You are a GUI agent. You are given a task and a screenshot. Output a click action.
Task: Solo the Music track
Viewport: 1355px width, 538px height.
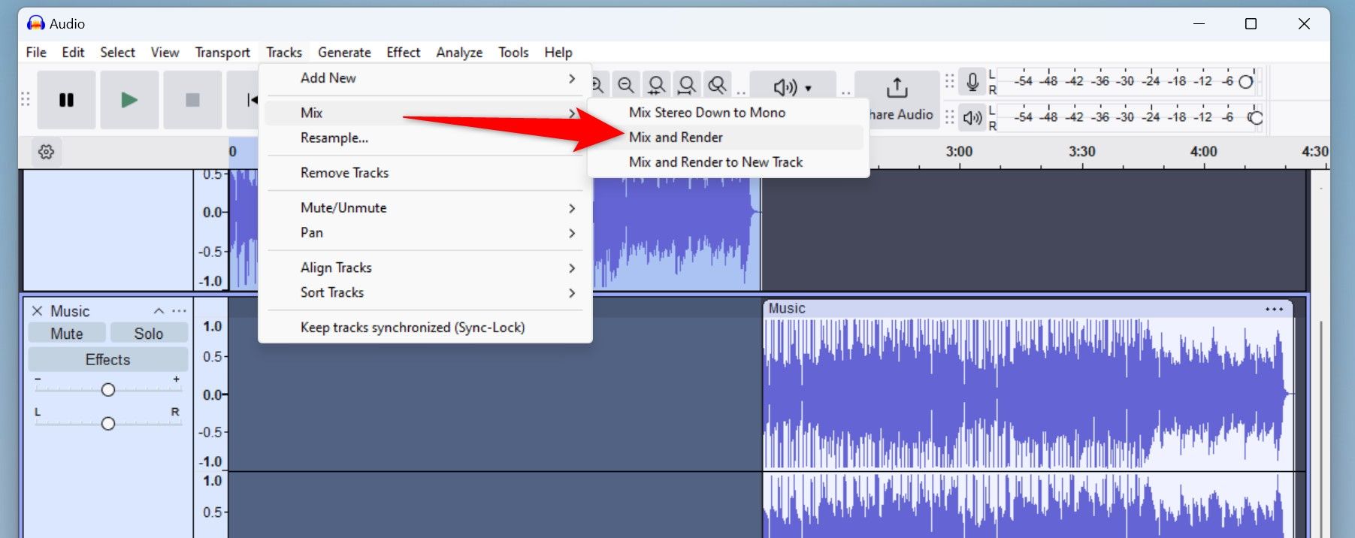point(148,334)
